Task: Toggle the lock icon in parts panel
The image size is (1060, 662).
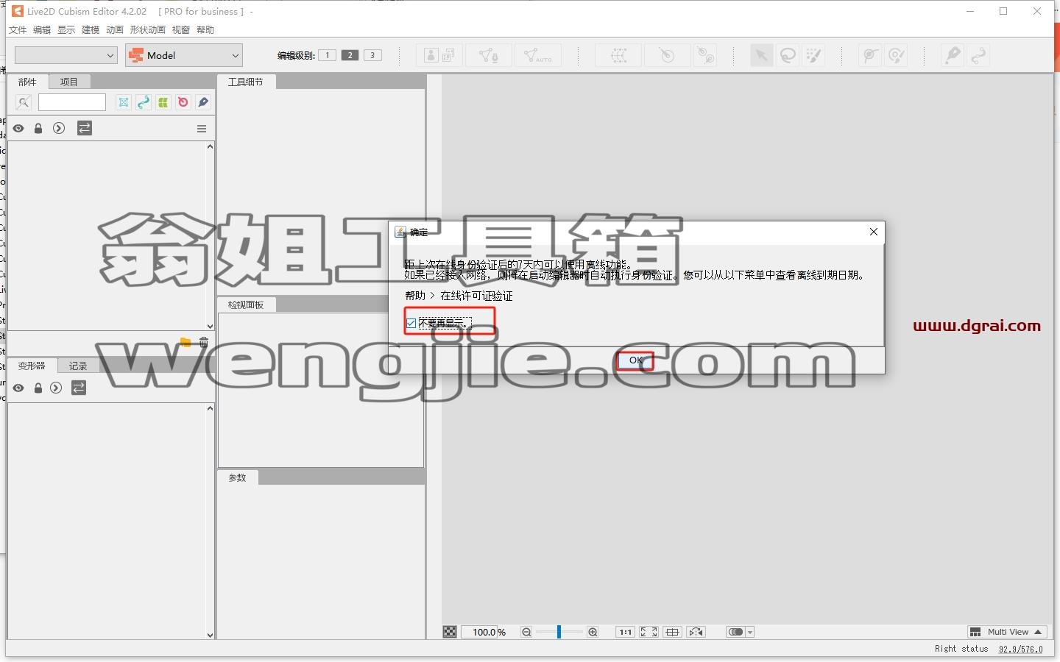Action: (x=38, y=128)
